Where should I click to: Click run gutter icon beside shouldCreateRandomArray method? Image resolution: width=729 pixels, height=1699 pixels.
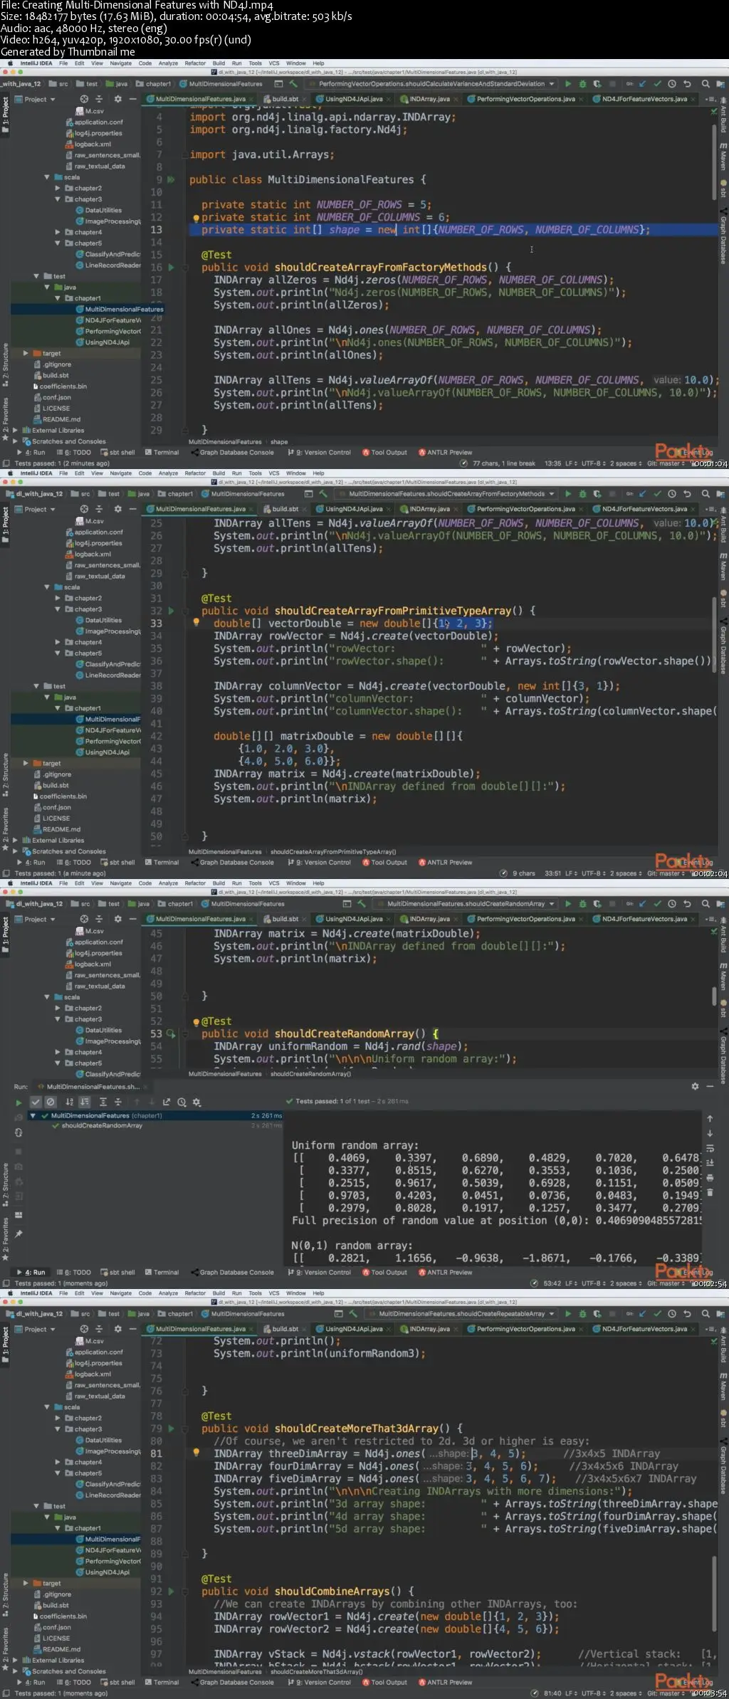tap(171, 1033)
